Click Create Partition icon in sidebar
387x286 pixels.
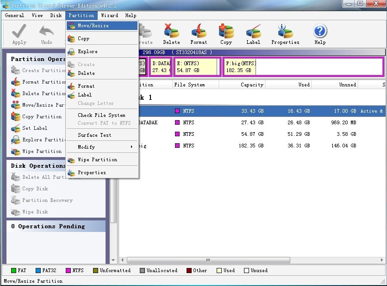pos(16,70)
